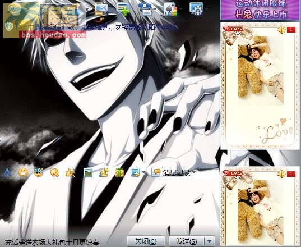Send a window shake nudge
Viewport: 301px width, 247px height.
coord(54,172)
